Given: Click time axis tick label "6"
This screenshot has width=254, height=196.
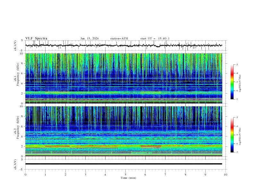Looking at the screenshot, I should point(145,175).
